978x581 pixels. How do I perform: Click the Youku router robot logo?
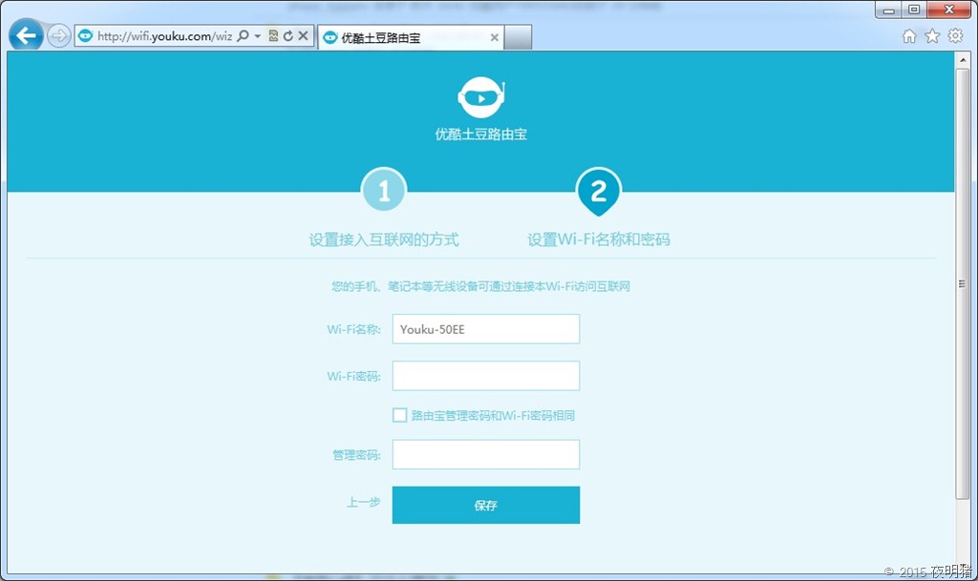coord(480,97)
